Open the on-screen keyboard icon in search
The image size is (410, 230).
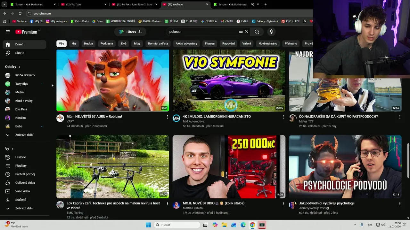[x=241, y=32]
